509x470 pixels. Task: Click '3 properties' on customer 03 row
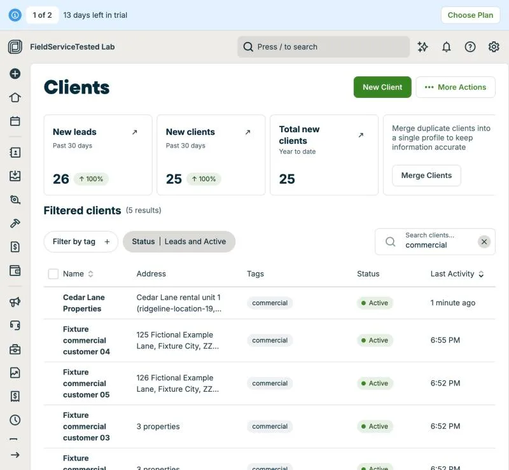point(158,427)
